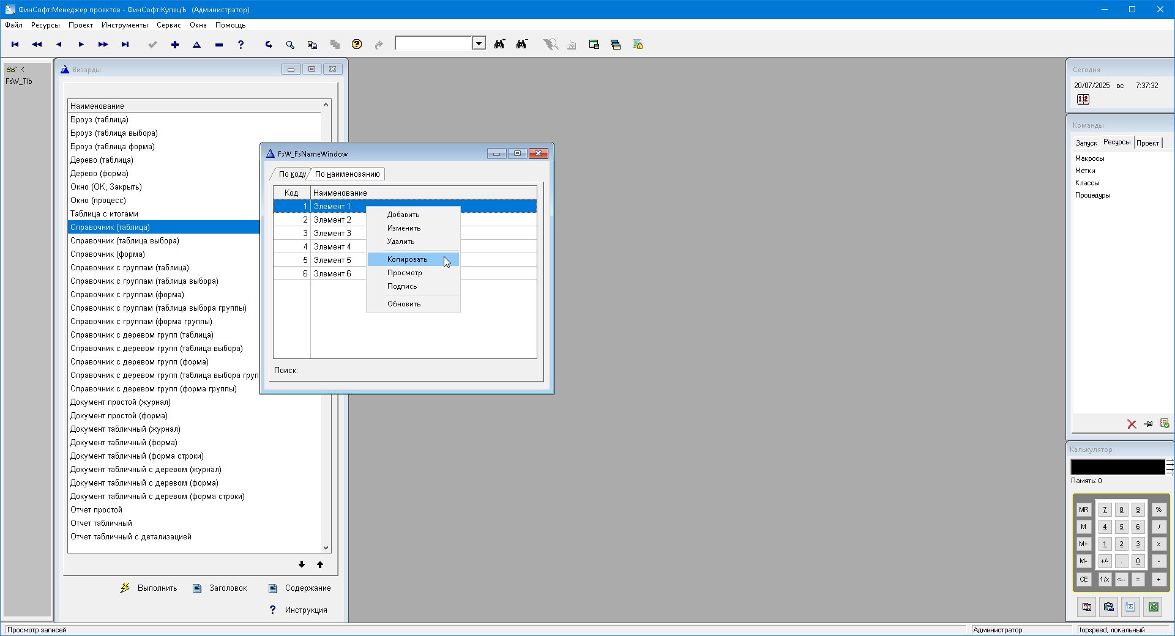Image resolution: width=1175 pixels, height=636 pixels.
Task: Click the sigma sum icon under the calculator
Action: tap(1130, 607)
